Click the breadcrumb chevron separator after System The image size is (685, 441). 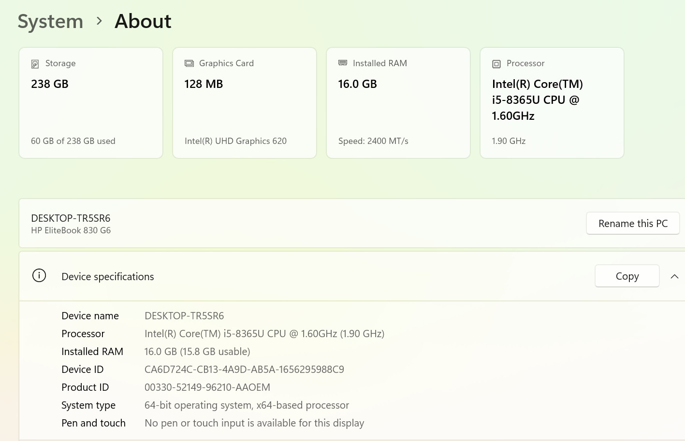click(99, 21)
